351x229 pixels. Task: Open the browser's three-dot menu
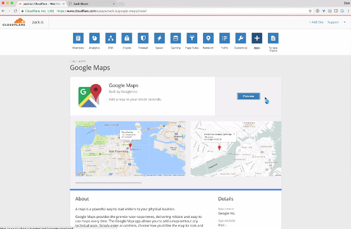pos(348,11)
